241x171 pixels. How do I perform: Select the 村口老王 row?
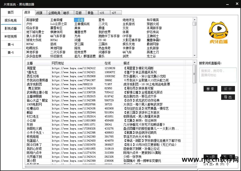tap(109, 116)
